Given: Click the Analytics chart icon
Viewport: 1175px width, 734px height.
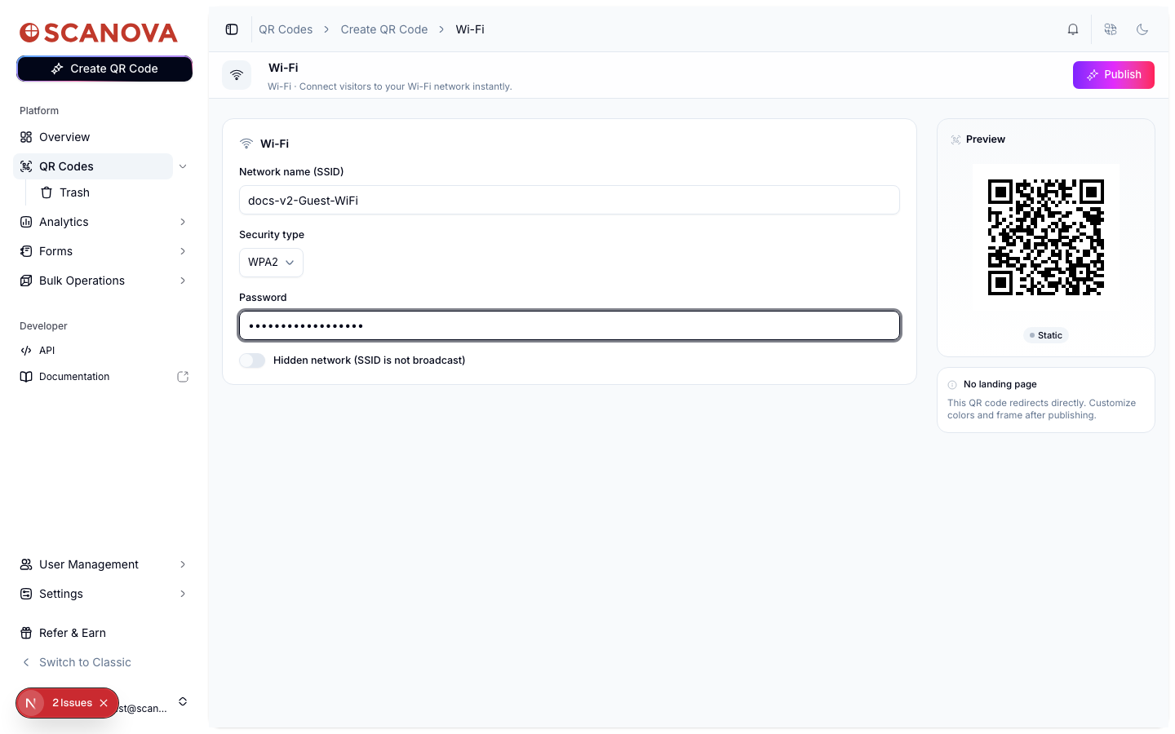Looking at the screenshot, I should 26,222.
